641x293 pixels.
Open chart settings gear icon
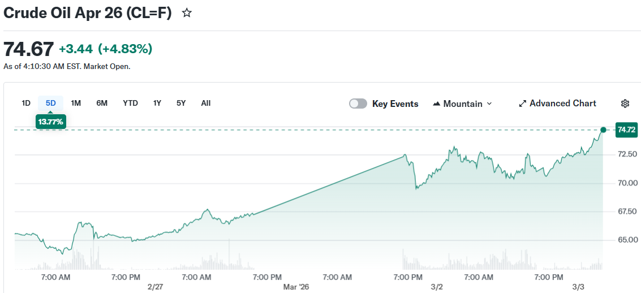tap(625, 104)
